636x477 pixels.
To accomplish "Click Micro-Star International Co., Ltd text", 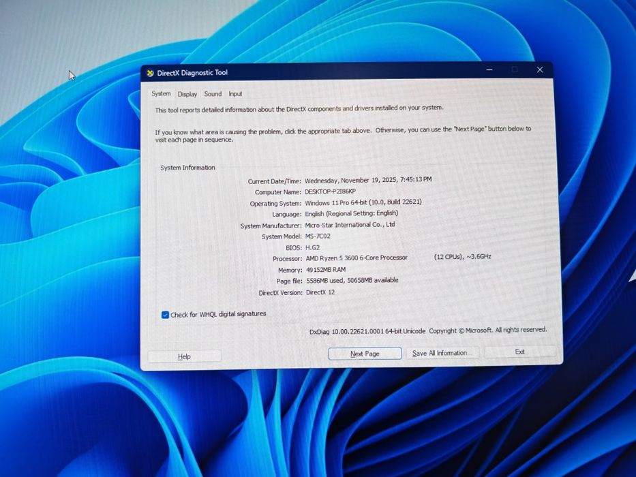I will [350, 225].
